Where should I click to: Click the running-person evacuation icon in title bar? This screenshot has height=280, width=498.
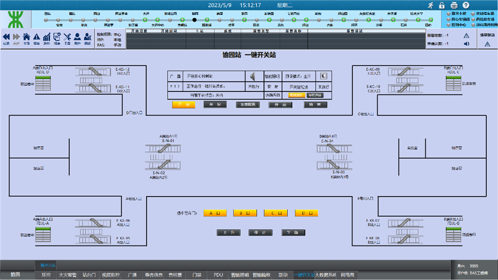coord(430,5)
